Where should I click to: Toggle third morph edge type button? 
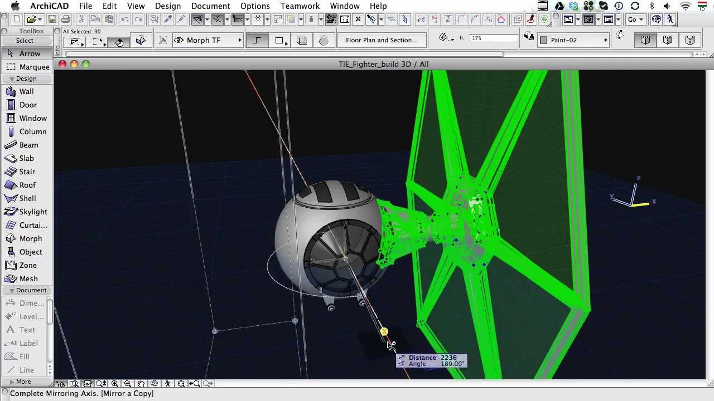click(x=690, y=40)
